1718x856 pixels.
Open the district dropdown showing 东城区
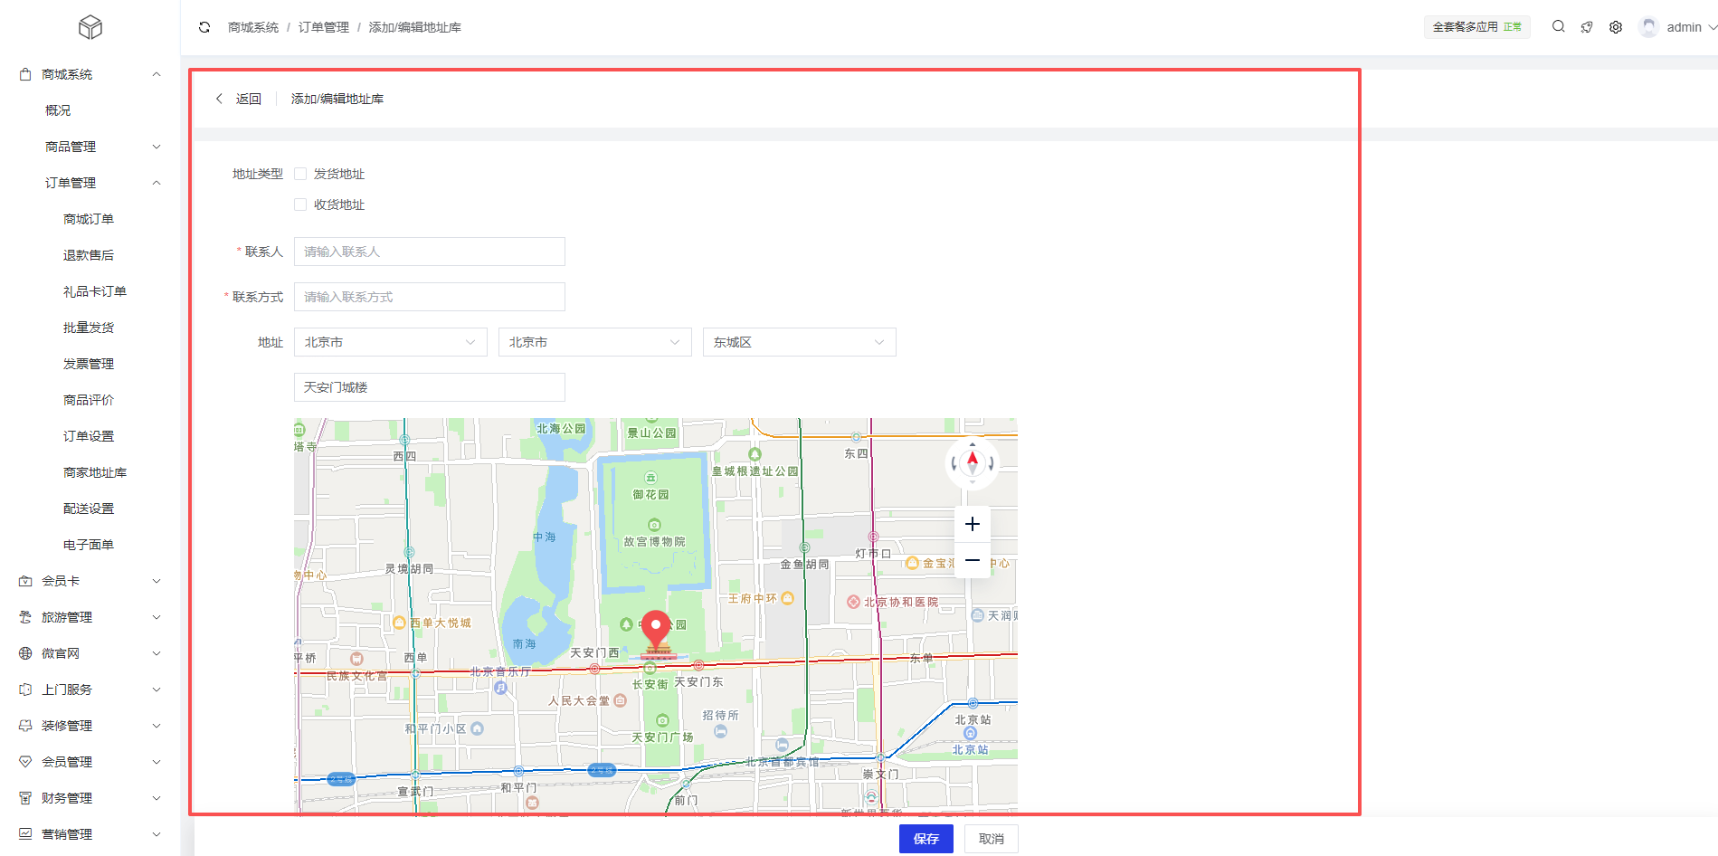(799, 342)
